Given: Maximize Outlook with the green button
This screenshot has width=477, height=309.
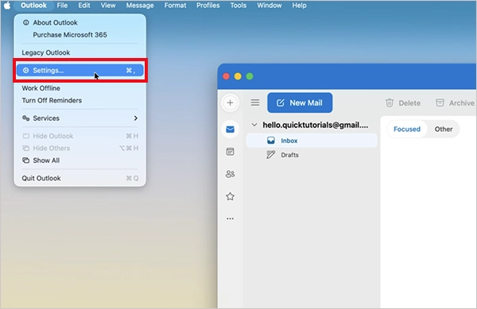Looking at the screenshot, I should [250, 76].
